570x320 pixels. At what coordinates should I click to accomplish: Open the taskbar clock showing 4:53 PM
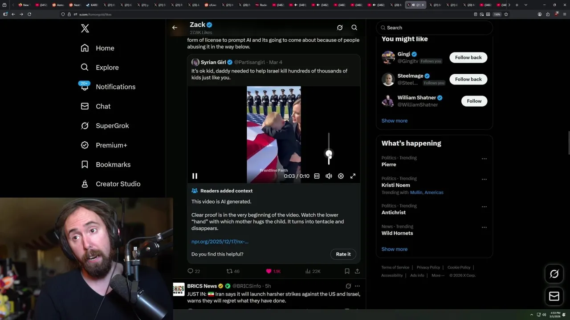coord(555,315)
